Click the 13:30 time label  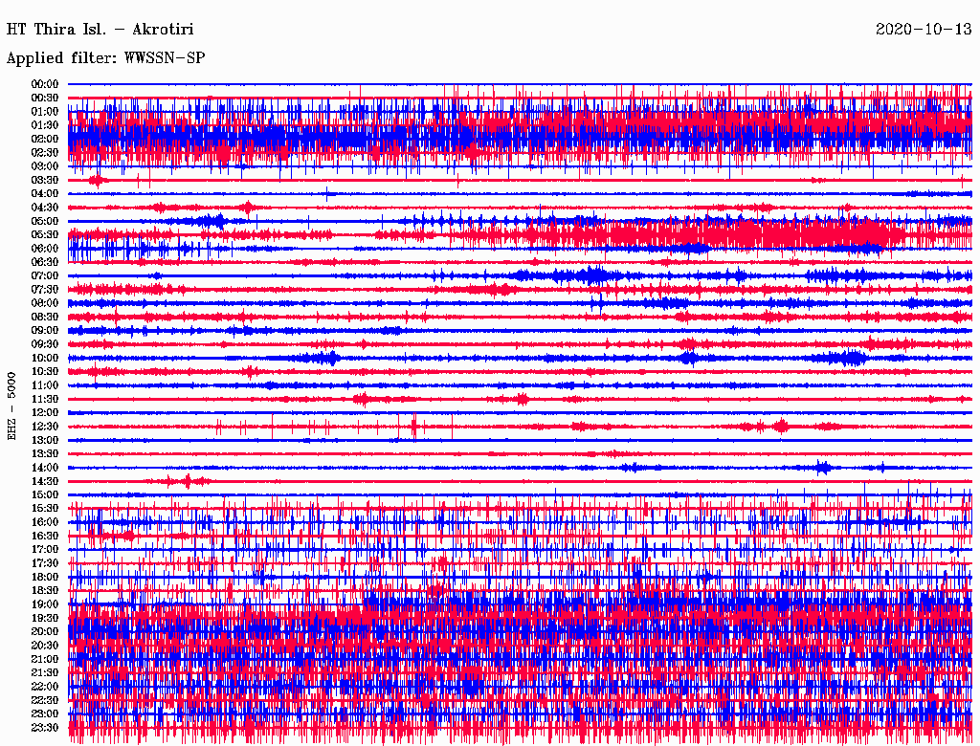click(x=45, y=453)
